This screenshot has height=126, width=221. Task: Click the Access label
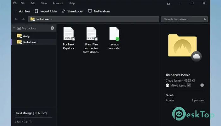(170, 100)
